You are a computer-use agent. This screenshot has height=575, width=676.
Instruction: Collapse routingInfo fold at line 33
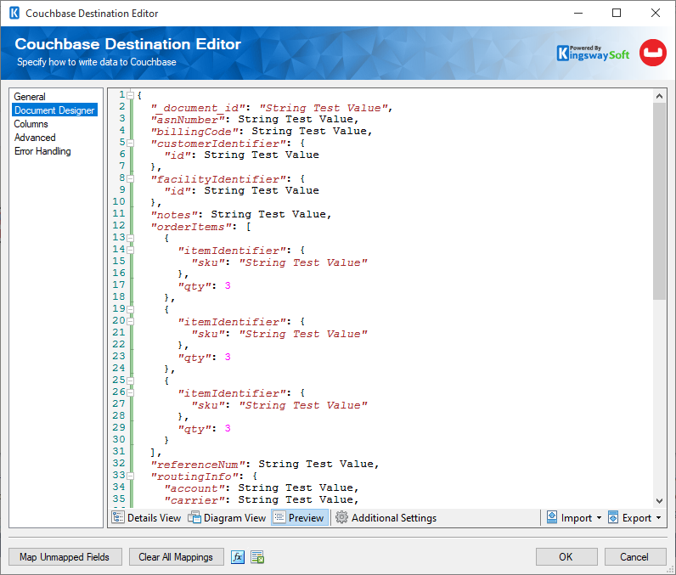pyautogui.click(x=130, y=476)
